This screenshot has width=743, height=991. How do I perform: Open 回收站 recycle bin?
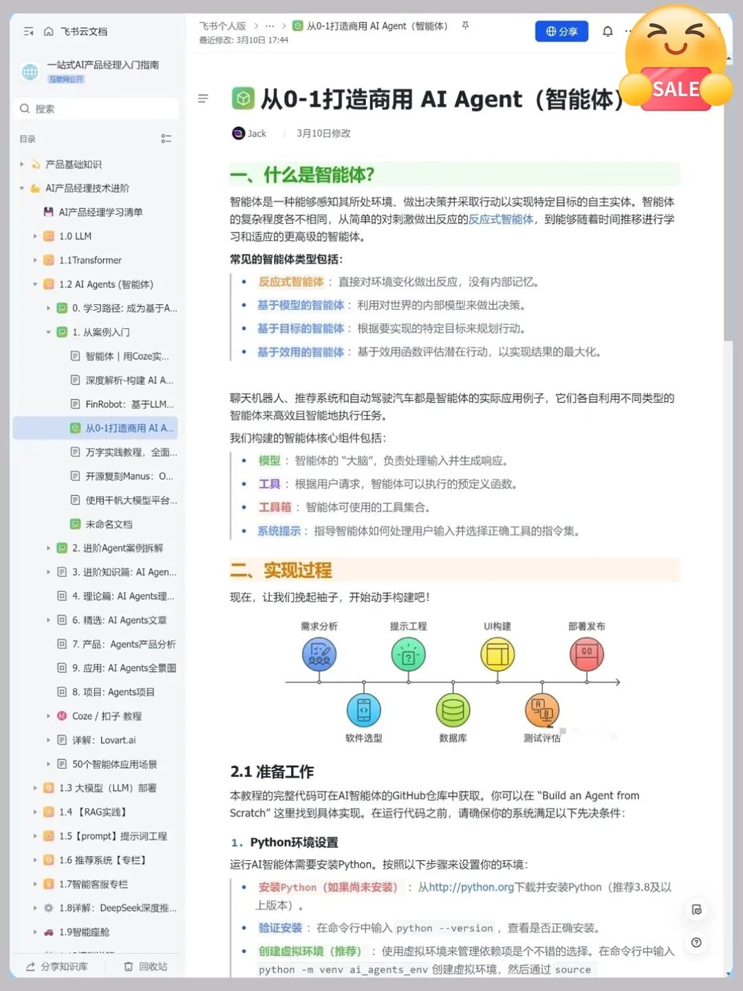click(x=146, y=967)
